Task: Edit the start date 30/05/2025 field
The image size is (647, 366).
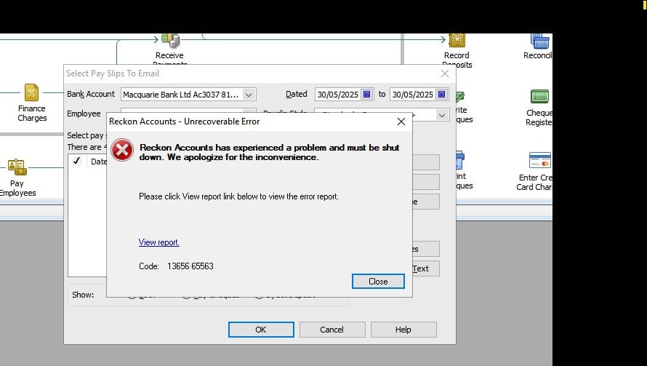Action: (x=338, y=95)
